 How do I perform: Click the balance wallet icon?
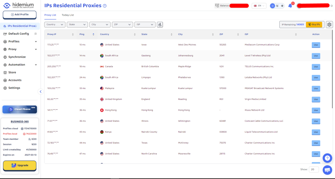coord(217,6)
